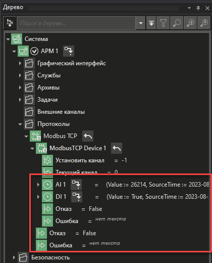Collapse the АРМ 1 node
Viewport: 212px width, 263px height.
point(14,51)
